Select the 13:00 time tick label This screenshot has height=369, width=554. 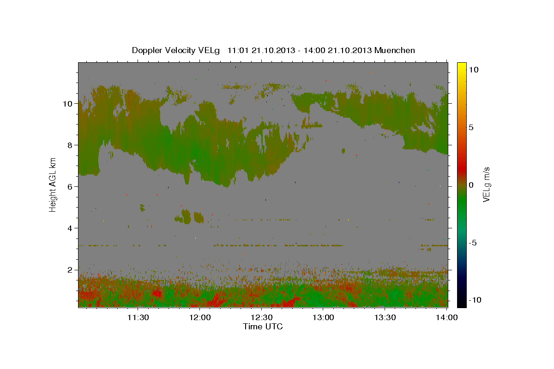[x=323, y=317]
